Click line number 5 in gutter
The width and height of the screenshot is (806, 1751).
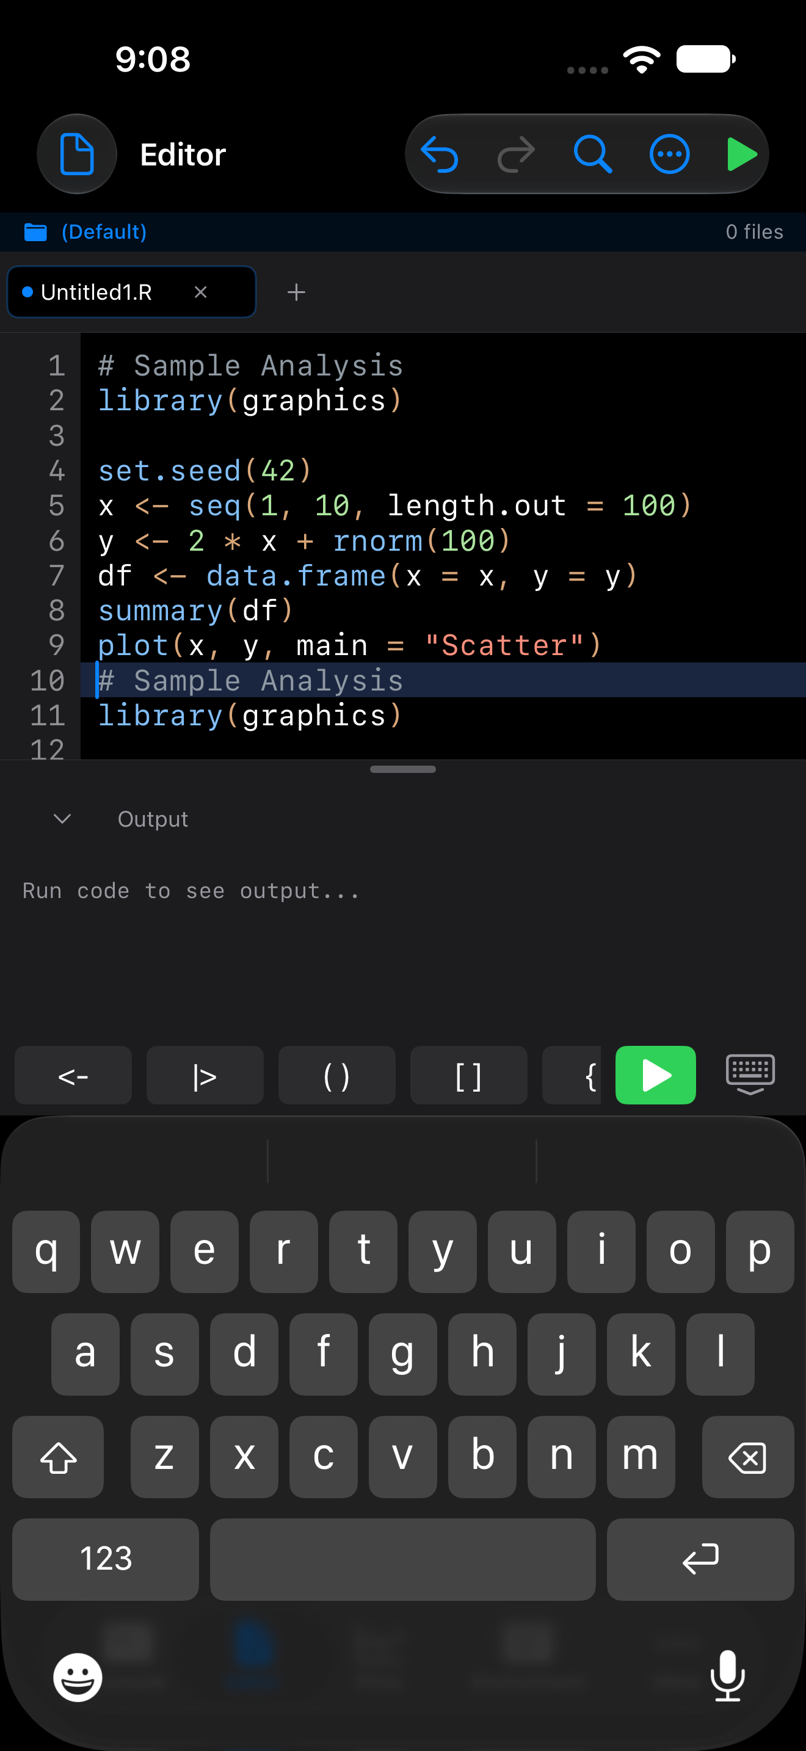pos(57,506)
